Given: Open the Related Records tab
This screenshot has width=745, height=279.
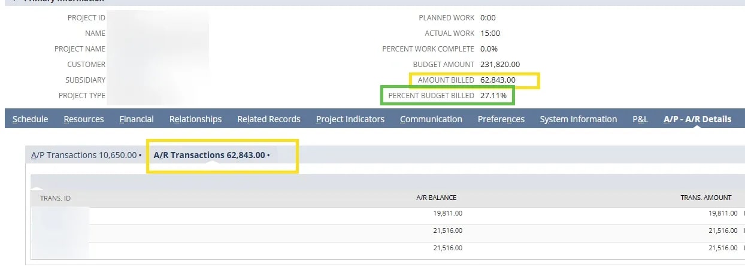Looking at the screenshot, I should [269, 119].
